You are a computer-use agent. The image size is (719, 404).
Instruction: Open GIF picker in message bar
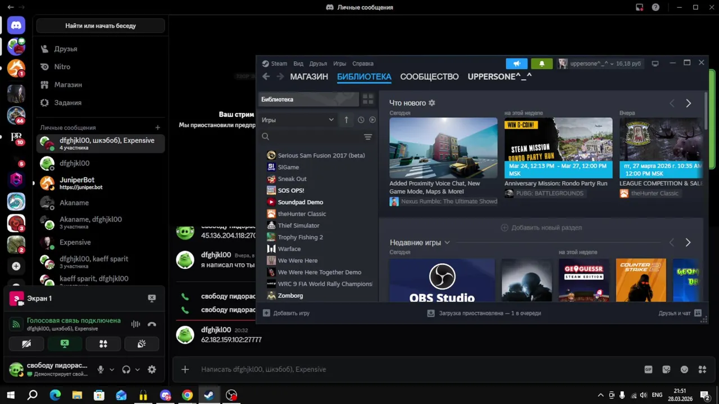[x=648, y=370]
